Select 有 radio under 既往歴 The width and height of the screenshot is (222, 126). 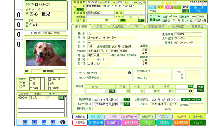tap(143, 60)
